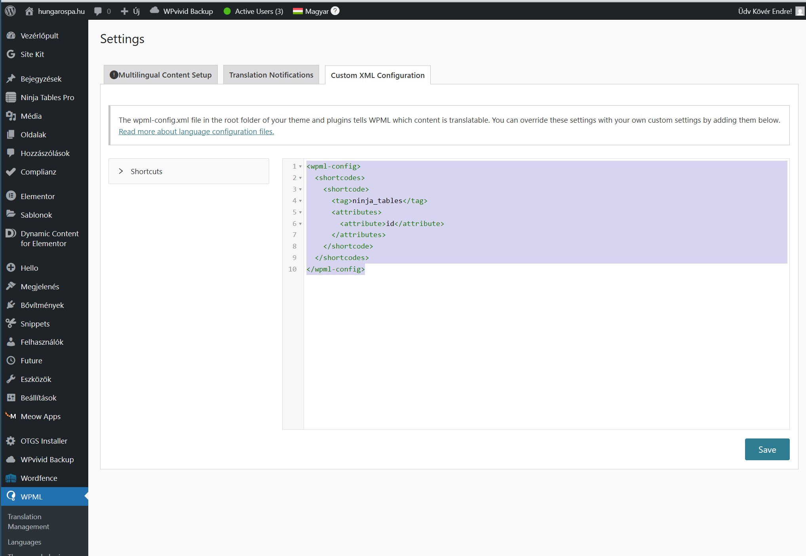
Task: Open Future clock icon
Action: click(x=11, y=361)
